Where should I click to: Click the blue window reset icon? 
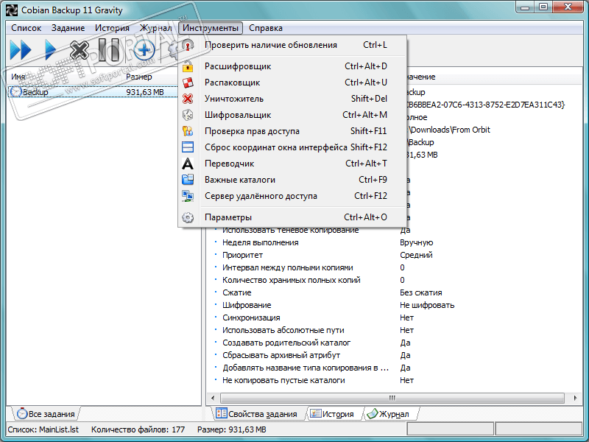tap(188, 147)
